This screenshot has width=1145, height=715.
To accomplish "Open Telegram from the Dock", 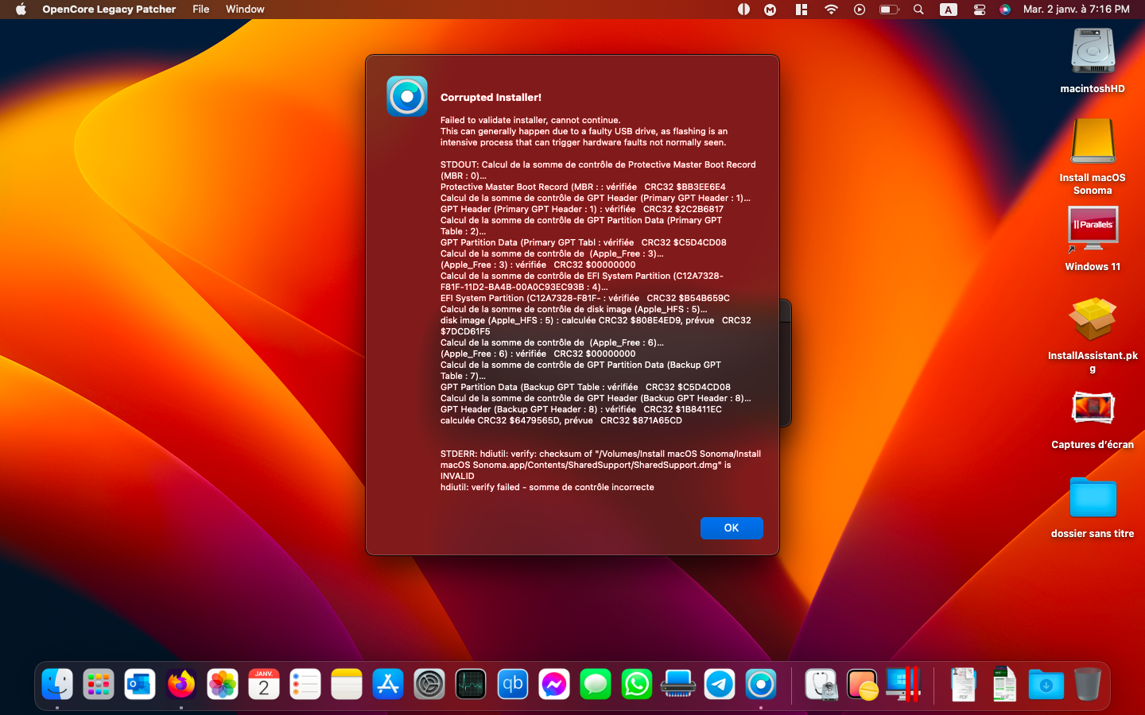I will 720,684.
